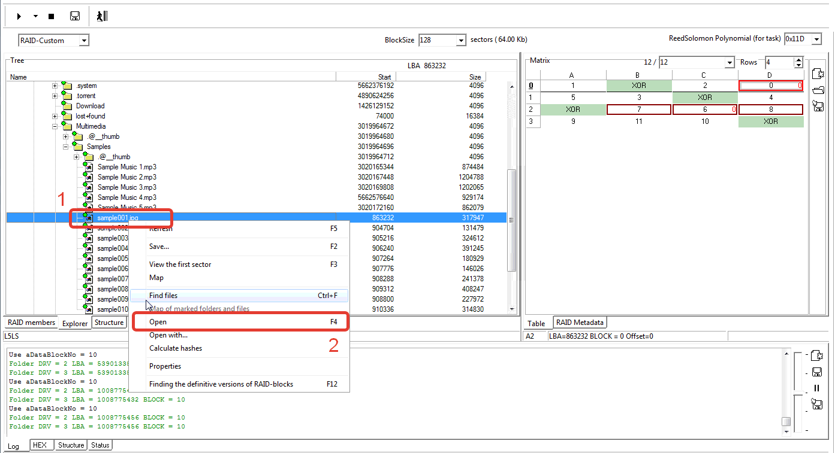Image resolution: width=835 pixels, height=453 pixels.
Task: Click the Stop toolbar button
Action: tap(51, 16)
